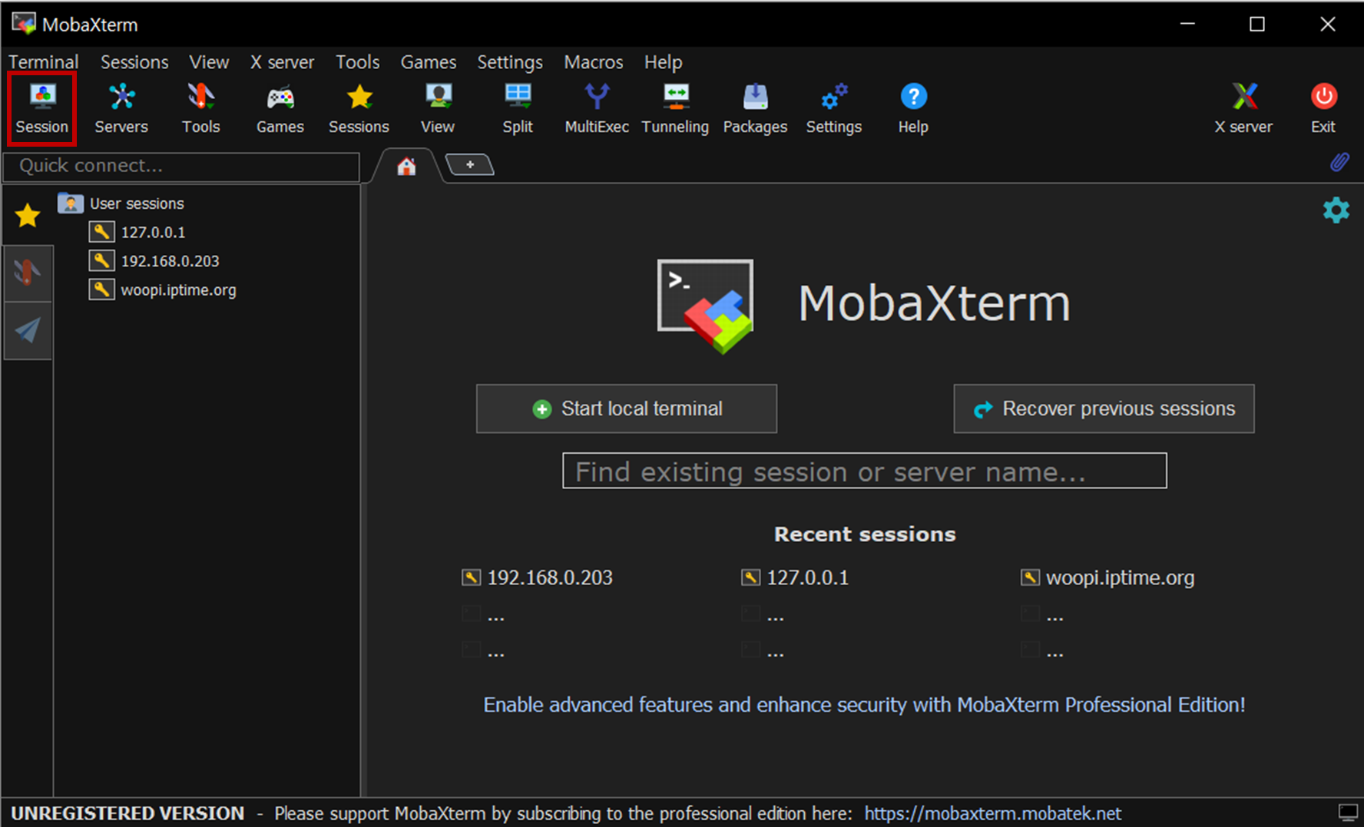Open the View toolbar icon
This screenshot has height=827, width=1364.
click(x=438, y=108)
